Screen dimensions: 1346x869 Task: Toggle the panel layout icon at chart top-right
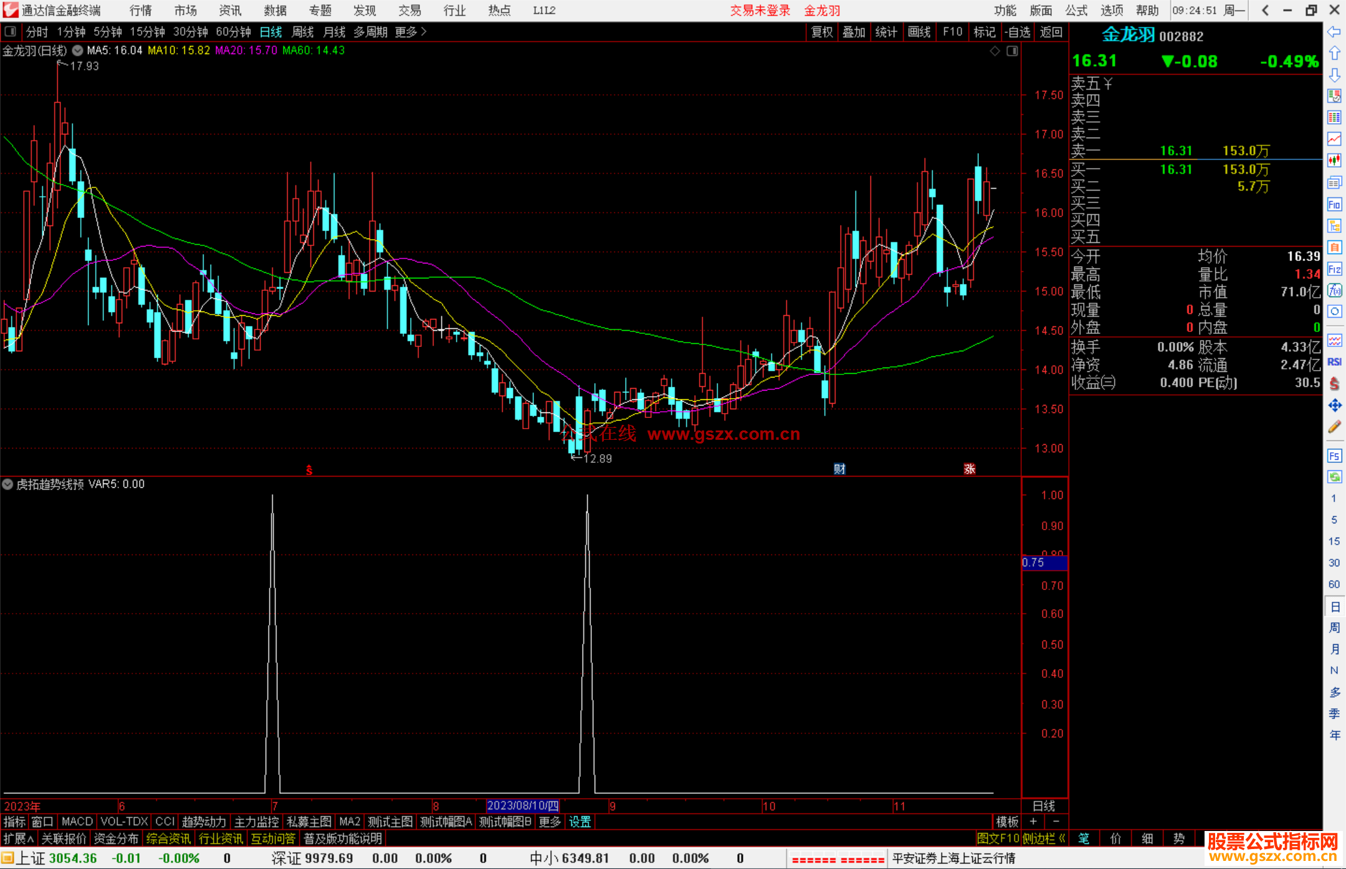pyautogui.click(x=1012, y=50)
